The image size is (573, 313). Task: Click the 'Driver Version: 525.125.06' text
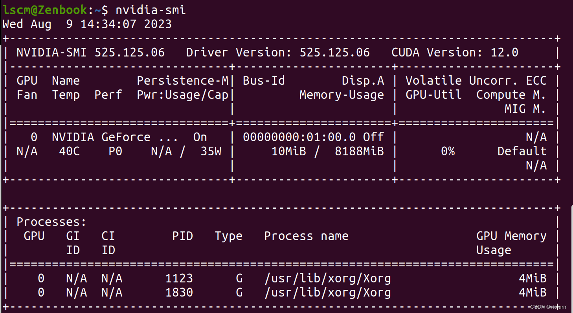point(278,53)
